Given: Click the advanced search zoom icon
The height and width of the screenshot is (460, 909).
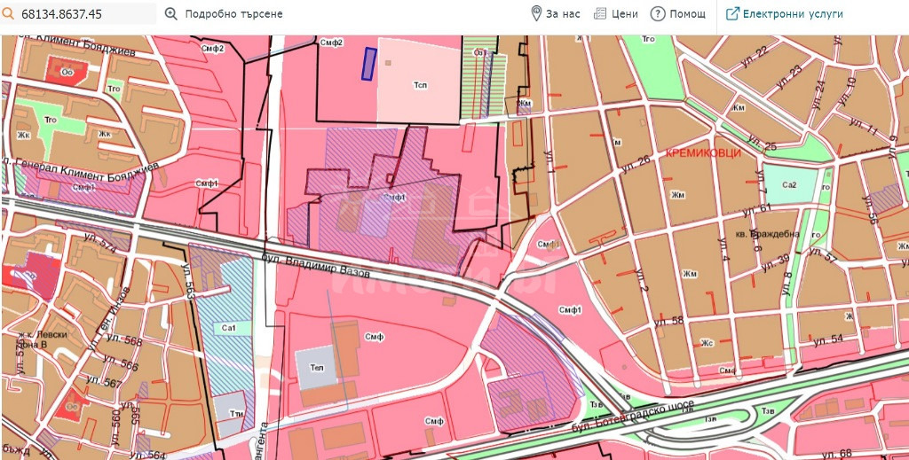Looking at the screenshot, I should coord(171,14).
